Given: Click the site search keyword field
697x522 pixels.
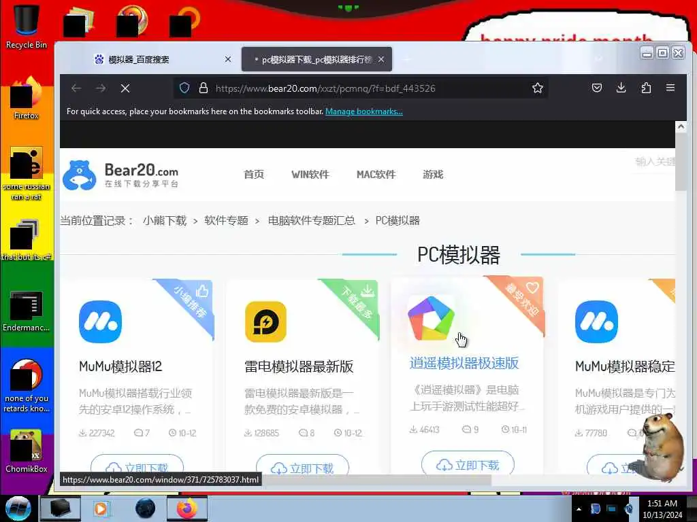Looking at the screenshot, I should [x=655, y=162].
